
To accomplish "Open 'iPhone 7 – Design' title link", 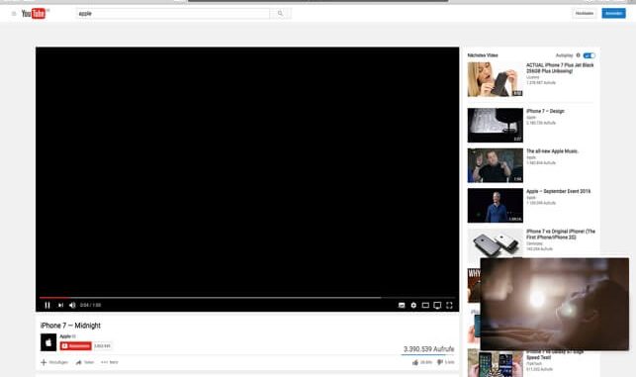I will [545, 111].
